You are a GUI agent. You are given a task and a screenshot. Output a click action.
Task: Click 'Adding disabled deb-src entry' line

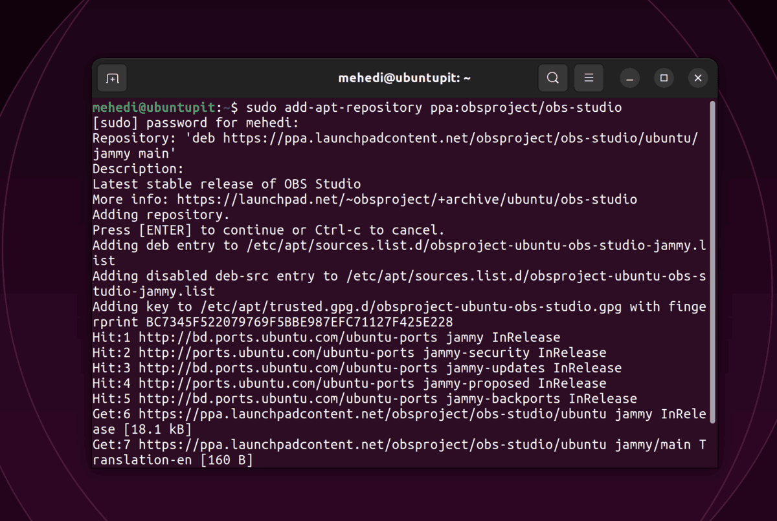click(400, 276)
